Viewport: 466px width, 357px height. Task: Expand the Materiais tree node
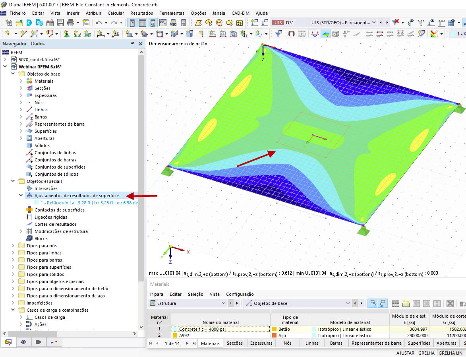(21, 81)
